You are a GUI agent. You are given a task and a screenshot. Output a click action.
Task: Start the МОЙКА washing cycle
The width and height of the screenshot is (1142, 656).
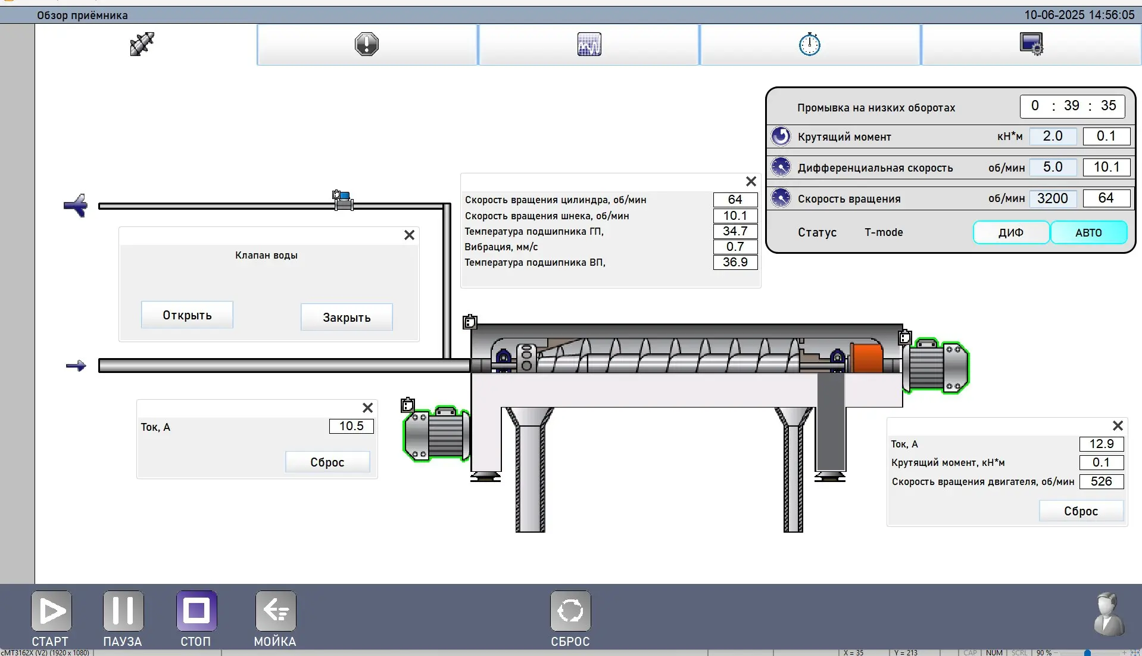click(x=276, y=611)
